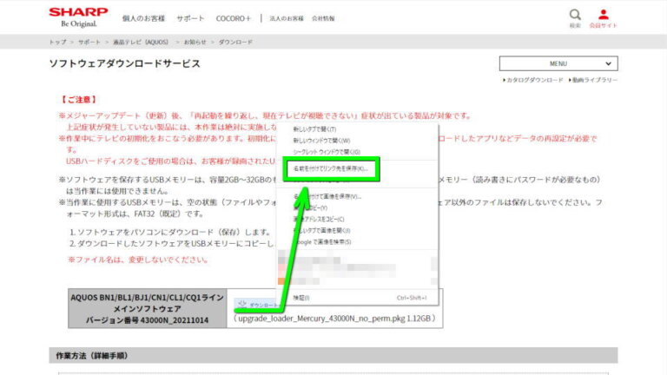This screenshot has height=375, width=667.
Task: Choose 新しいウィンドウで開く from context menu
Action: (x=320, y=140)
